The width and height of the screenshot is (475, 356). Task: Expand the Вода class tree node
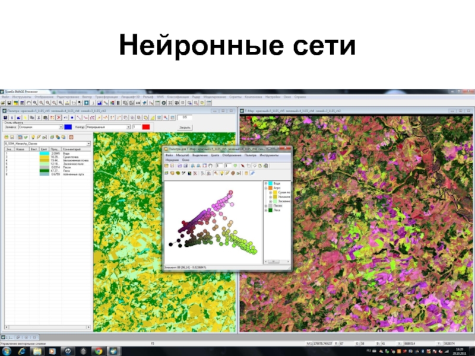[265, 183]
